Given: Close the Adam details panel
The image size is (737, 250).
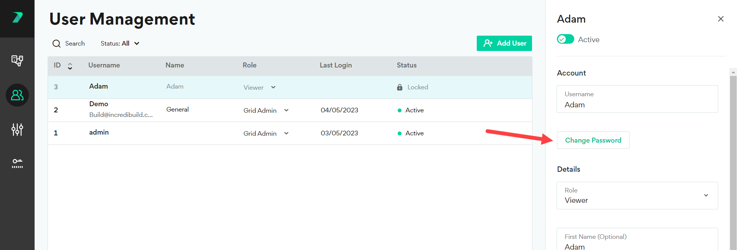Looking at the screenshot, I should (x=720, y=19).
